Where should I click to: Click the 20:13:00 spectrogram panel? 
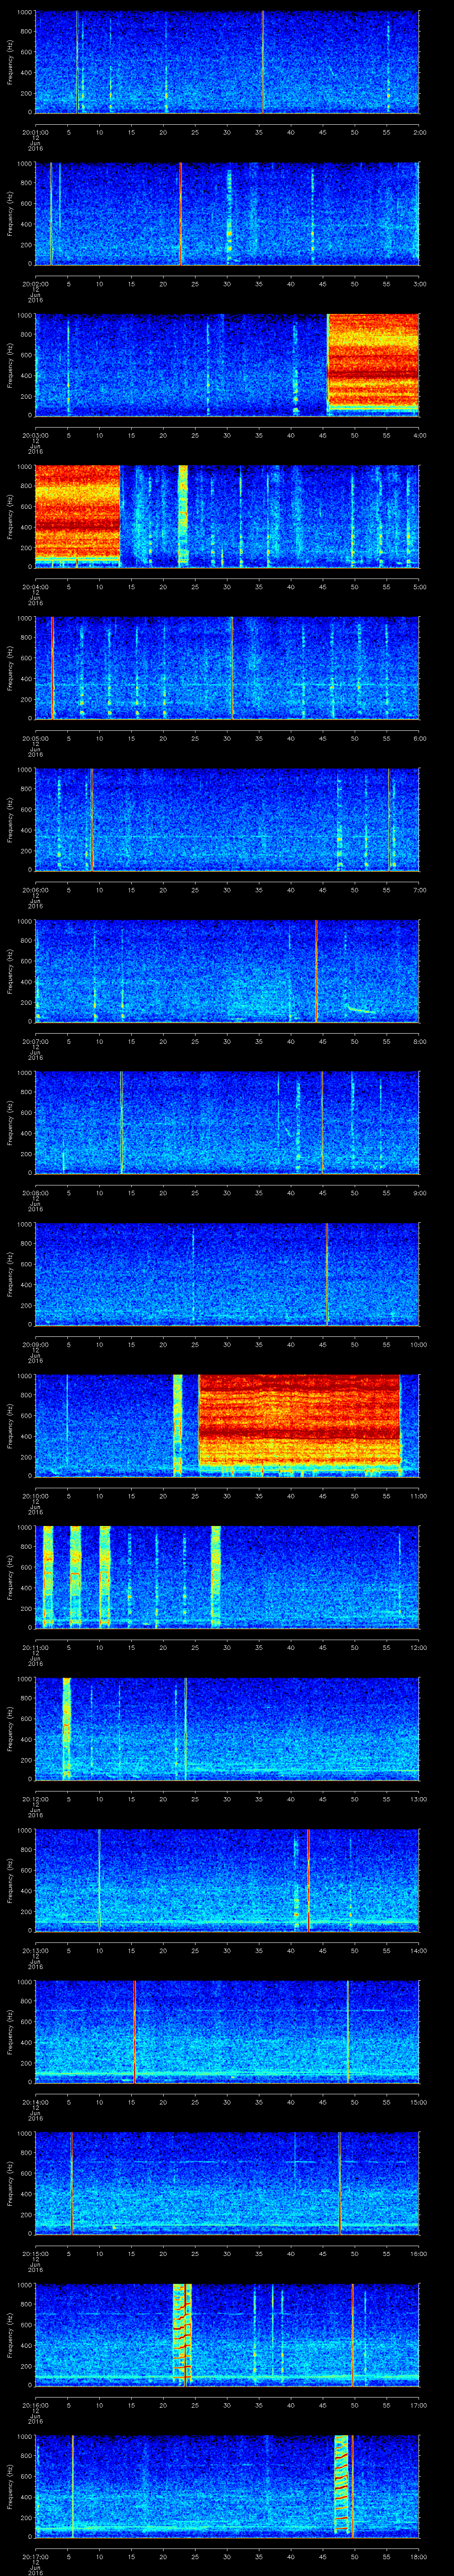pos(227,1880)
